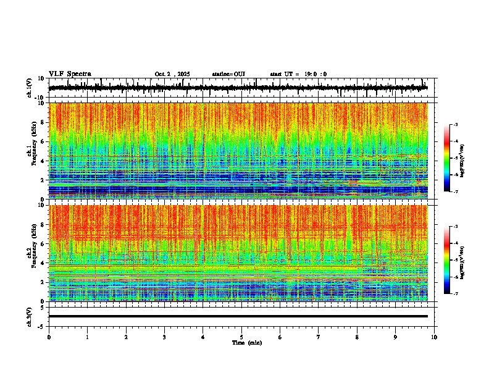
Task: Click time axis tick label '0'
Action: [x=49, y=337]
